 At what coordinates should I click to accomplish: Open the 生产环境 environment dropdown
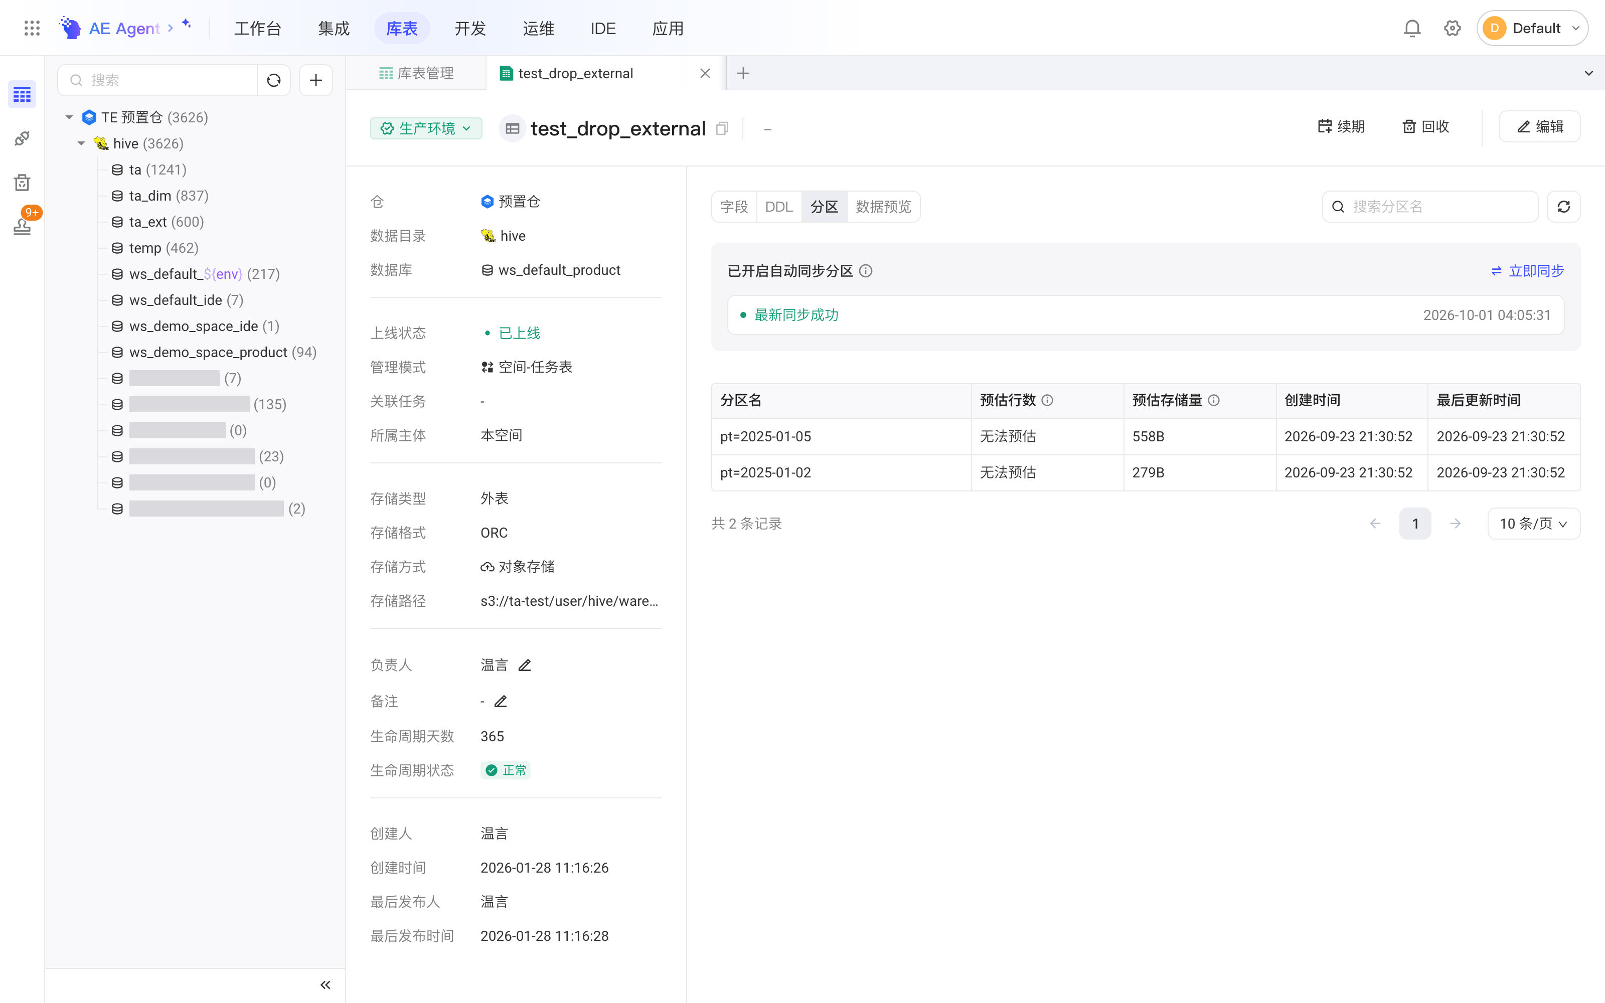426,128
